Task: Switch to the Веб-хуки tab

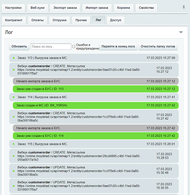Action: [37, 8]
